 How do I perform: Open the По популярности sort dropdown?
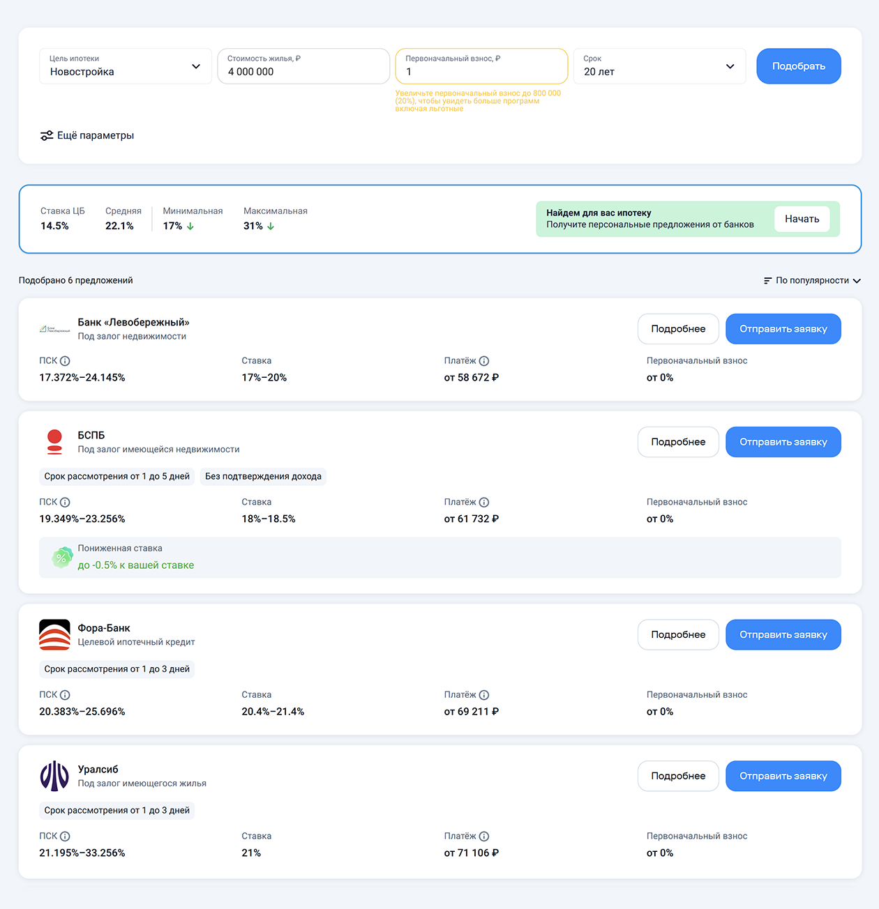tap(812, 280)
